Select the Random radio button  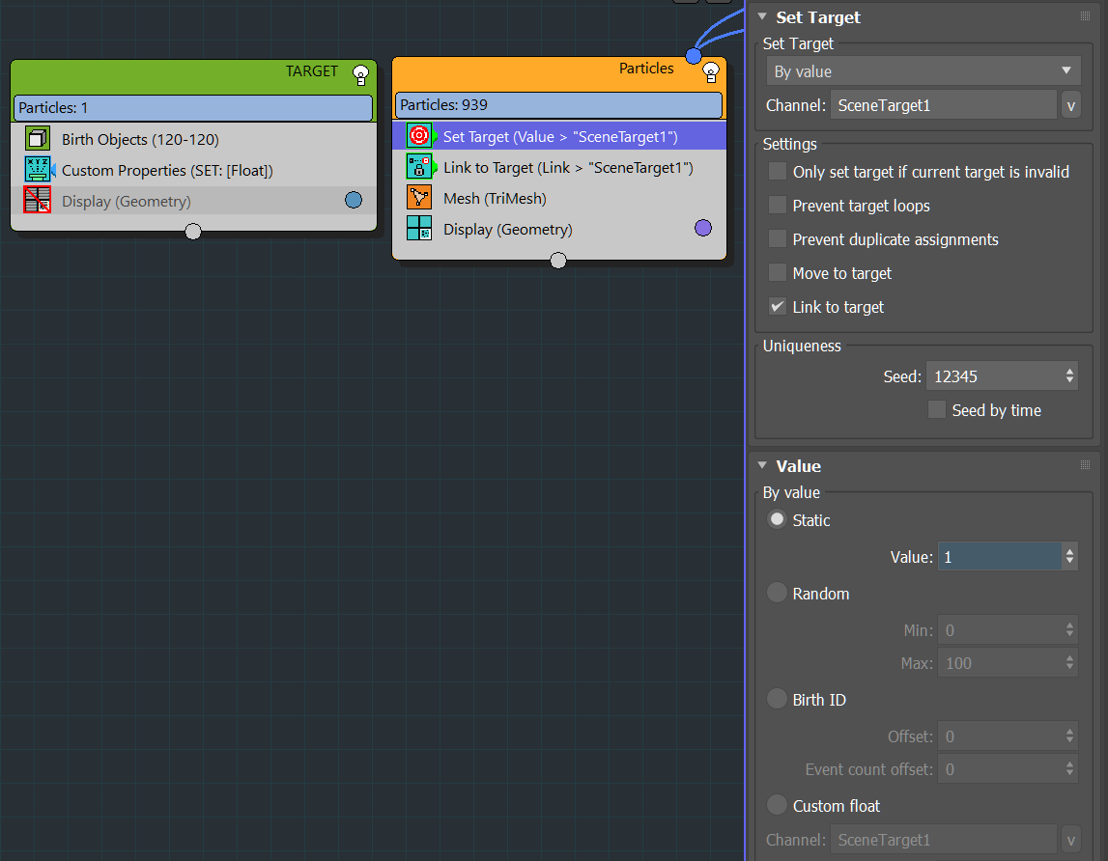click(x=778, y=594)
